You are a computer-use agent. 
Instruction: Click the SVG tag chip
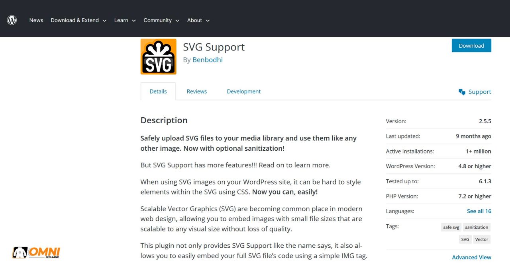(465, 239)
